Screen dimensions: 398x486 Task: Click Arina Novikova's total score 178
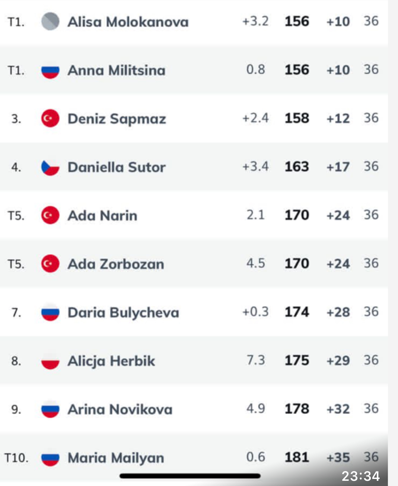coord(297,409)
